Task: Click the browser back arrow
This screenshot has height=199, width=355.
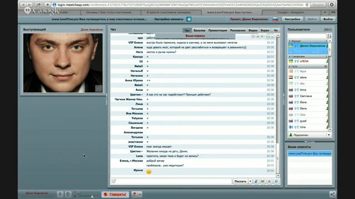Action: point(23,5)
